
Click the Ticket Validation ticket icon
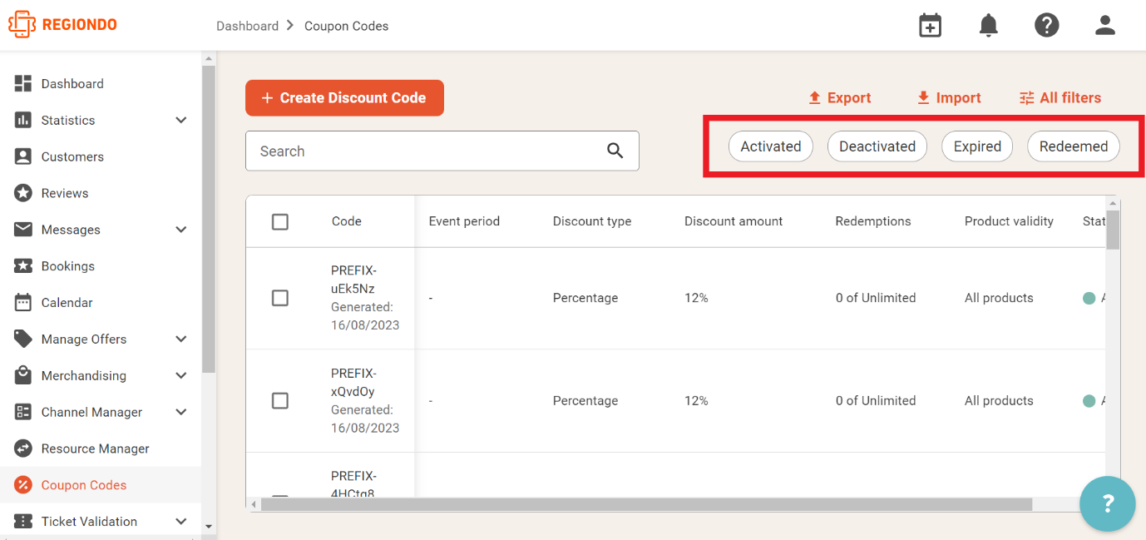(x=23, y=521)
